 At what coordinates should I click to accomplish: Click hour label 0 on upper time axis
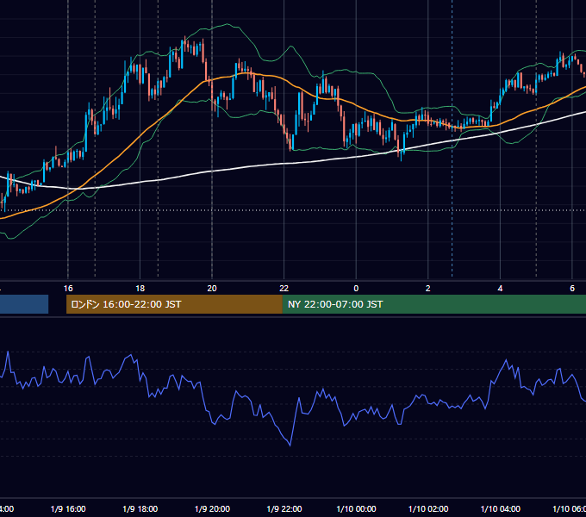click(356, 289)
